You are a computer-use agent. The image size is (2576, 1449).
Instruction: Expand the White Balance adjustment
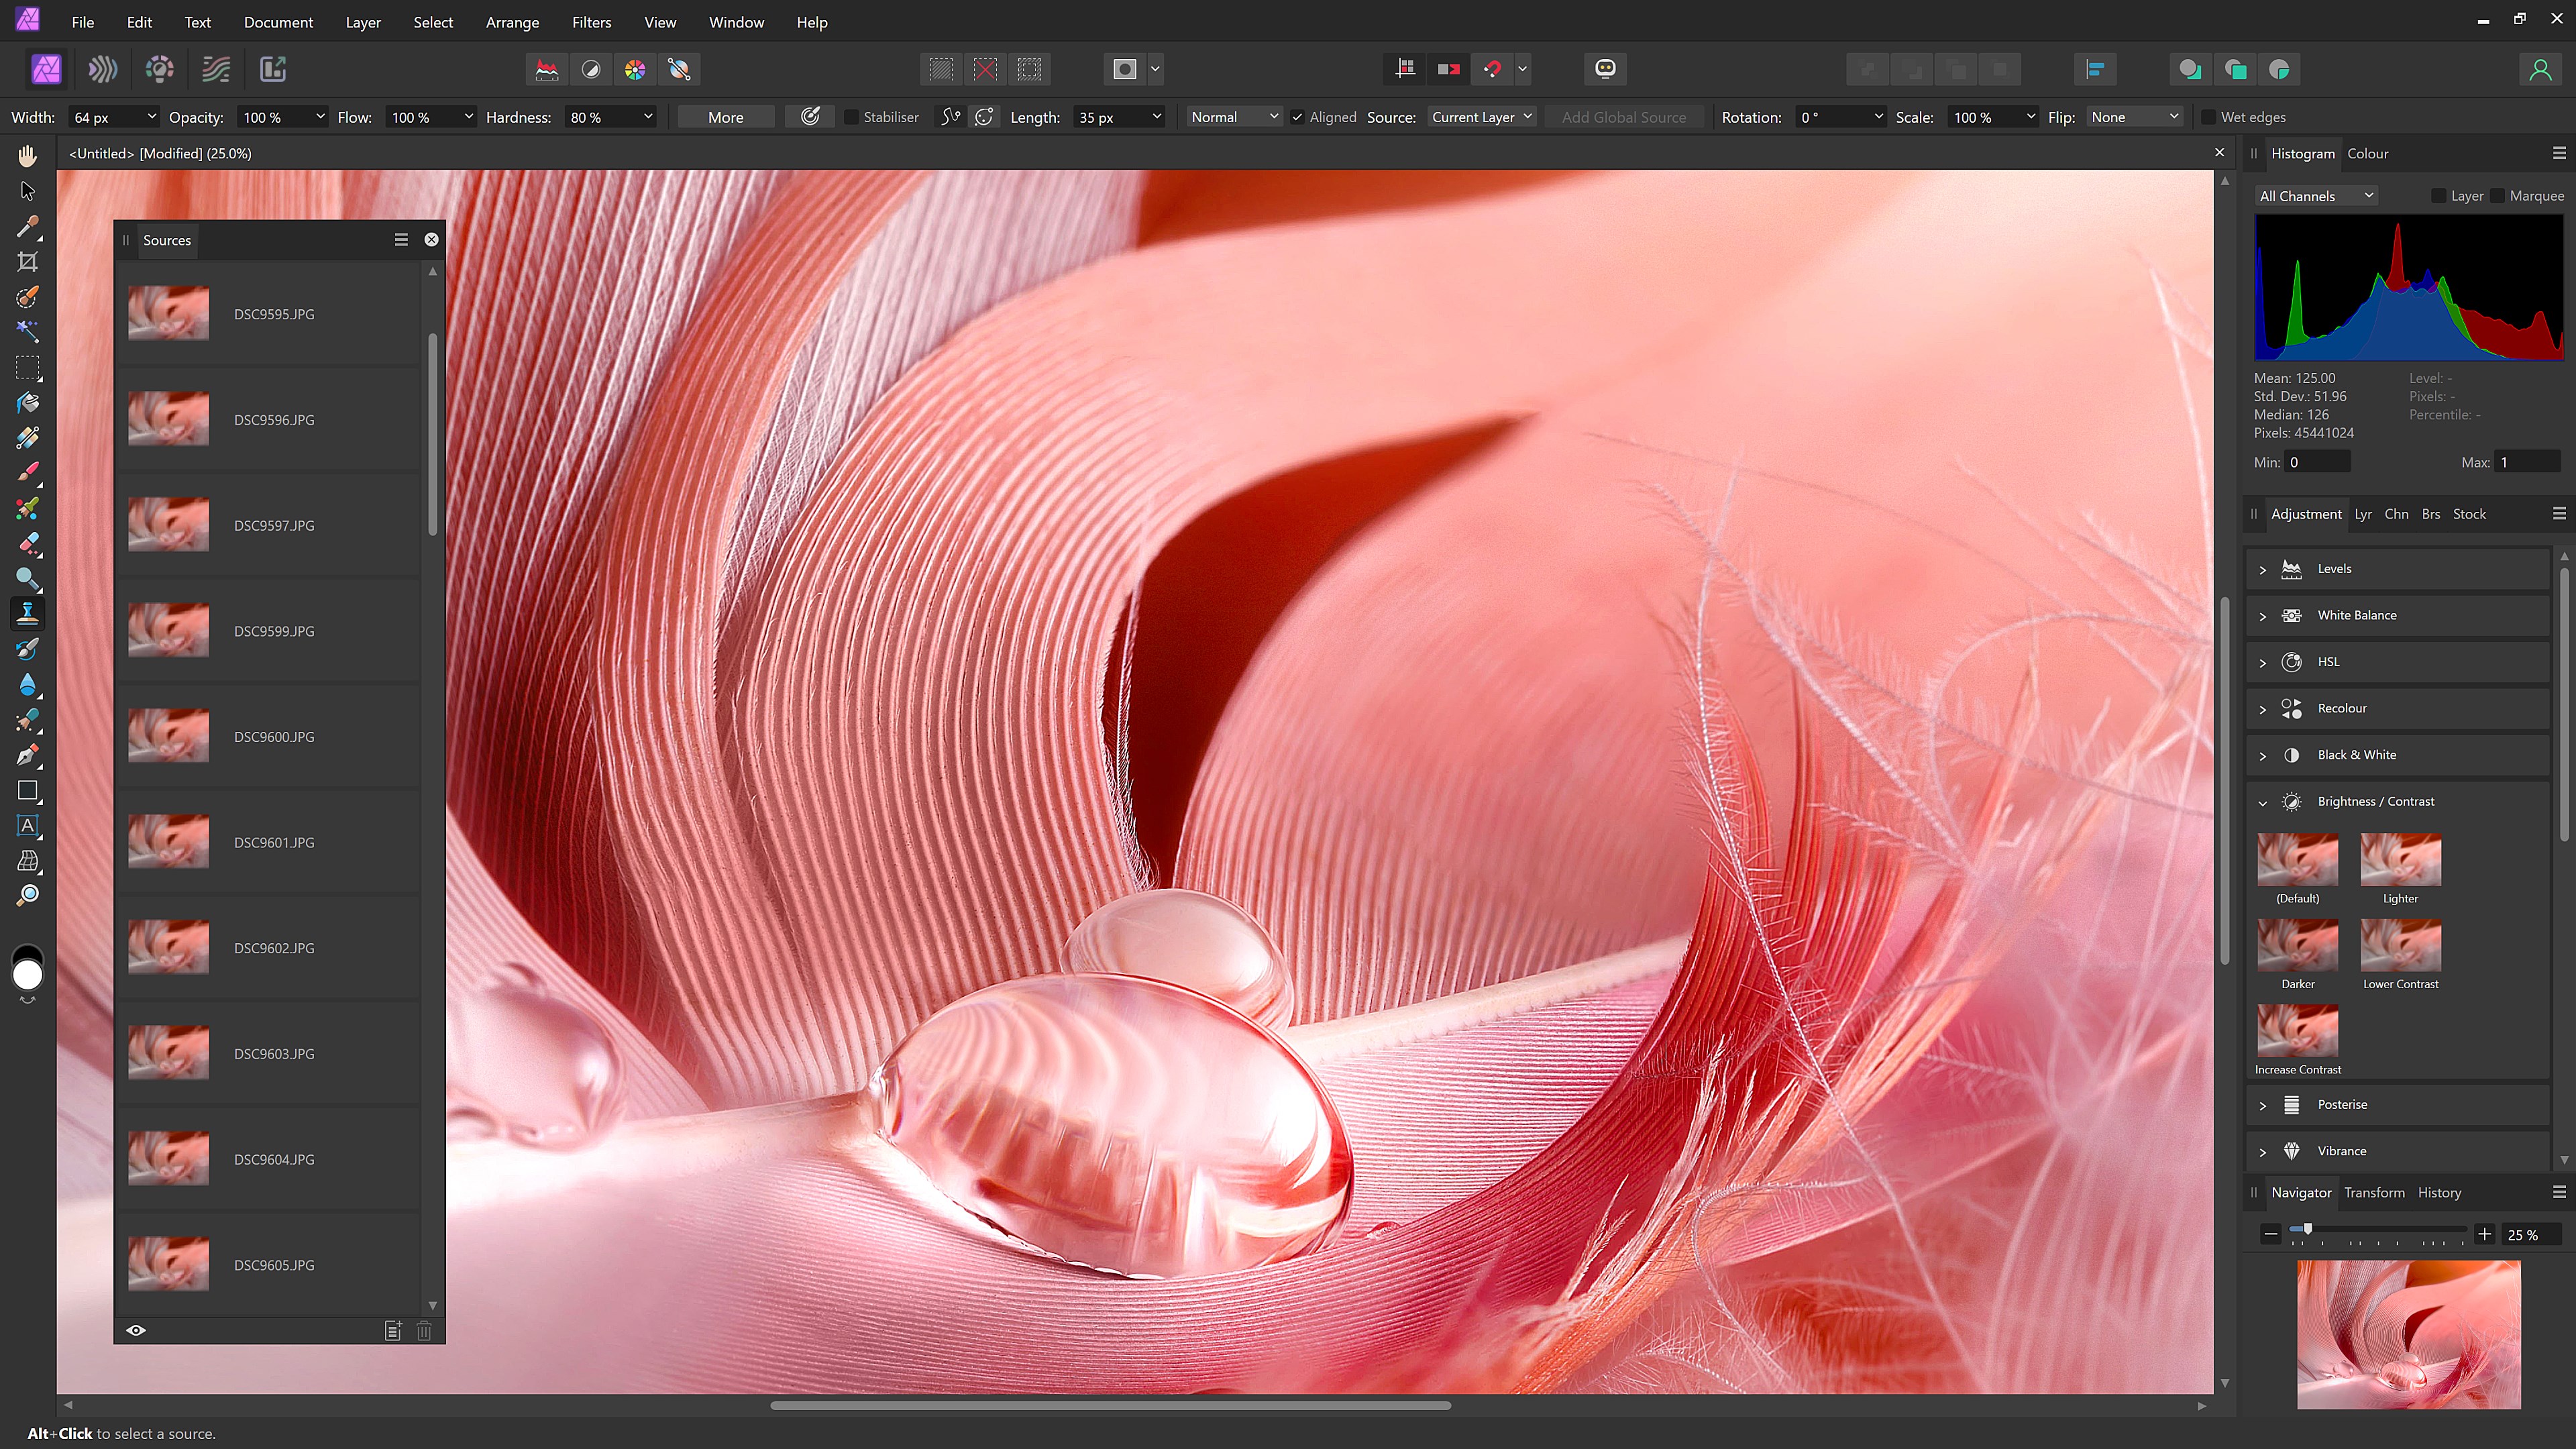pyautogui.click(x=2263, y=615)
